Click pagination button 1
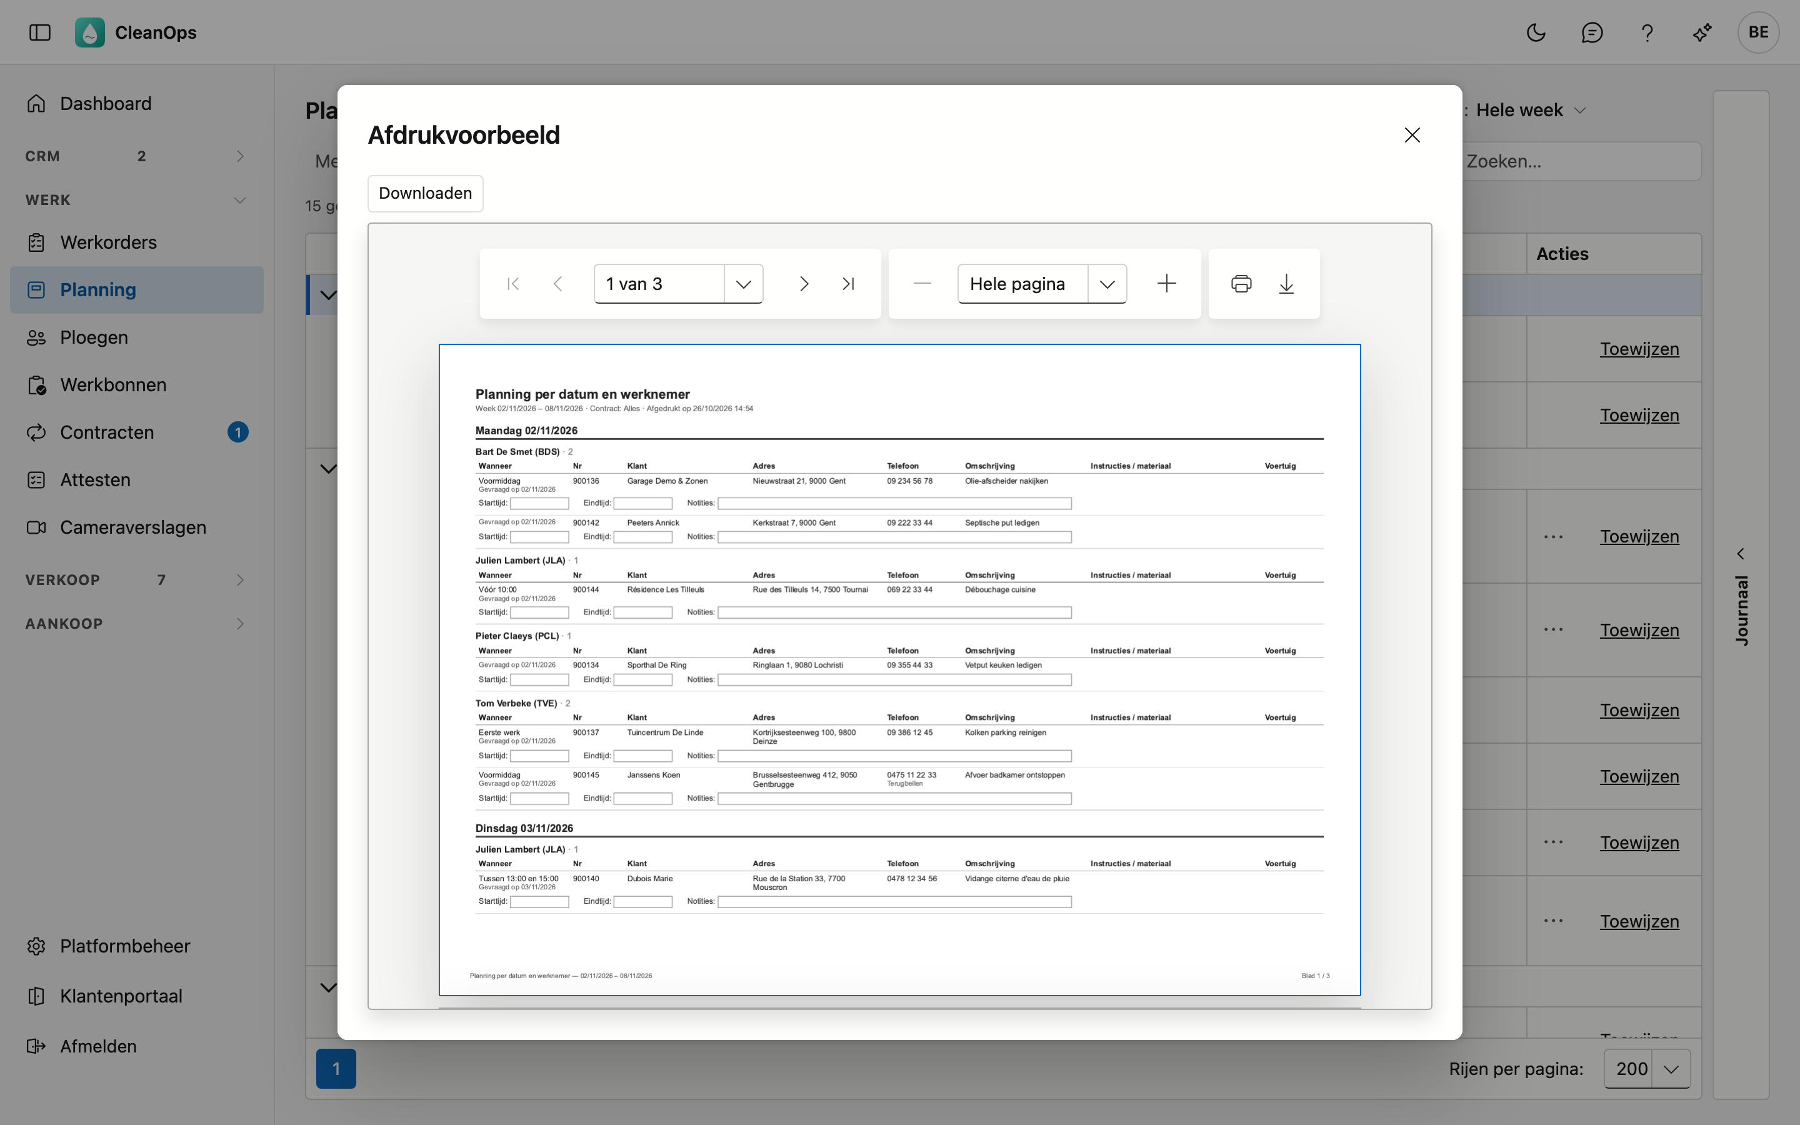Screen dimensions: 1800x1125 (336, 1069)
